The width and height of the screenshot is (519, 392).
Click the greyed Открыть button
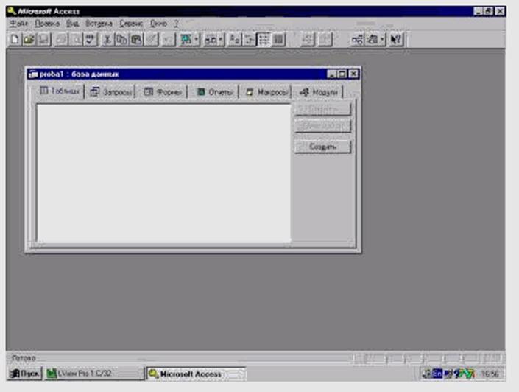coord(322,109)
